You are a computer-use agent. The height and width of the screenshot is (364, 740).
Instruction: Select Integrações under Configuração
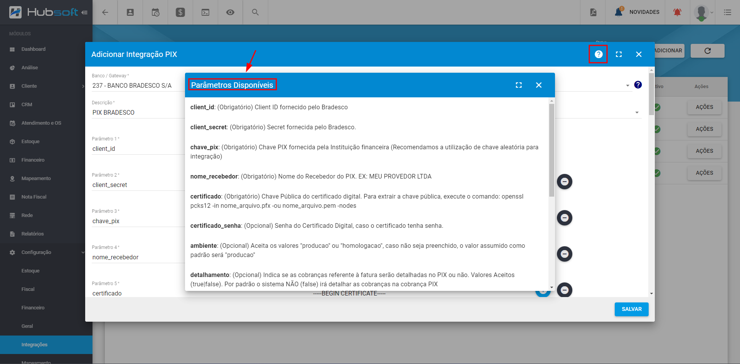[46, 345]
